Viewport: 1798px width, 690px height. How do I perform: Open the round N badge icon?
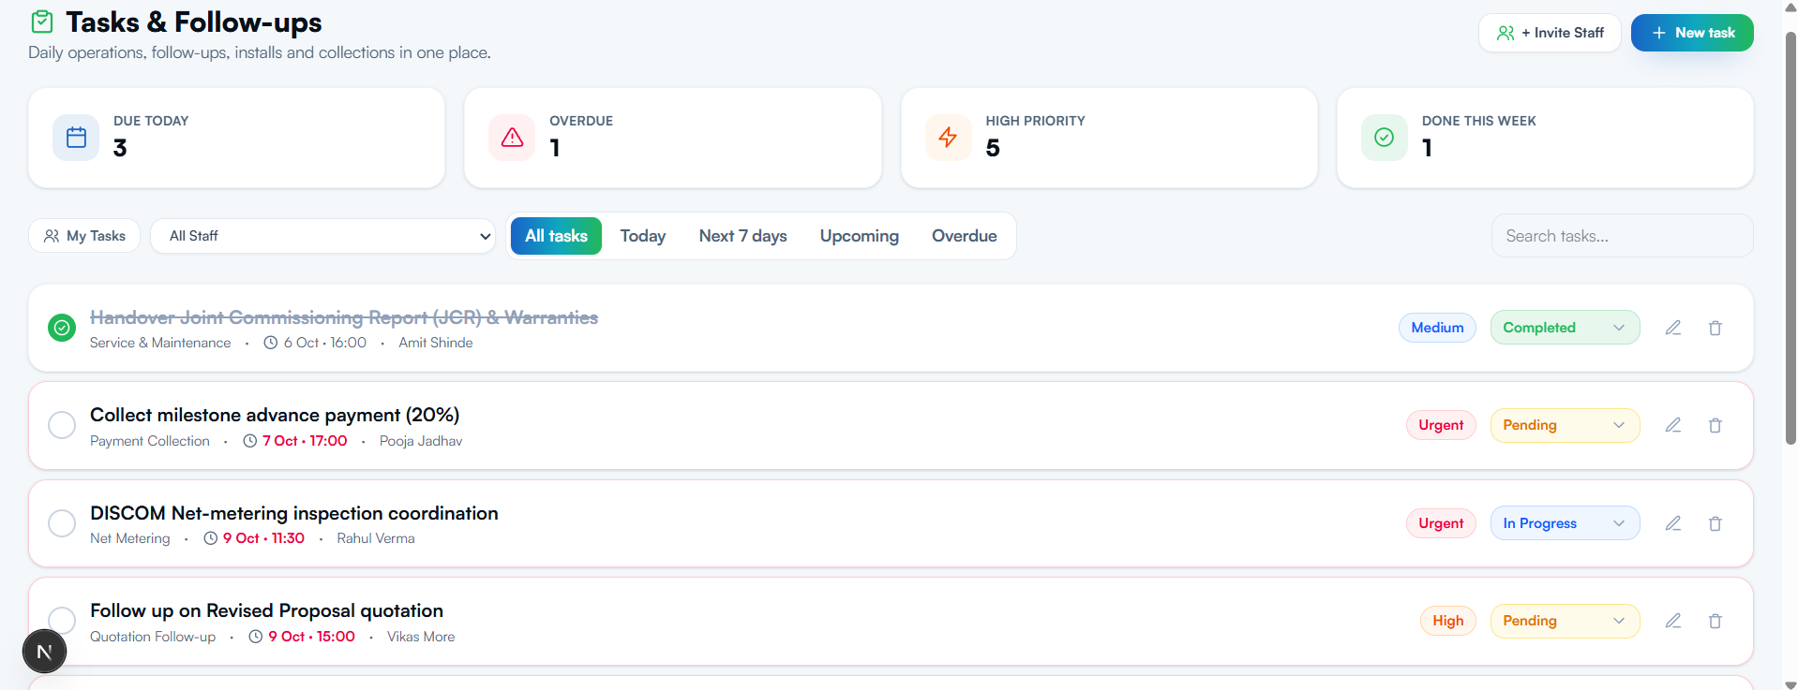(x=44, y=652)
